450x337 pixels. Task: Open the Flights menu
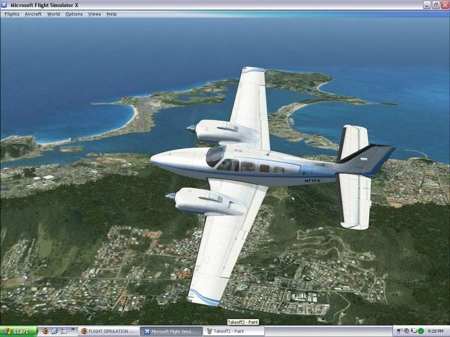click(12, 14)
